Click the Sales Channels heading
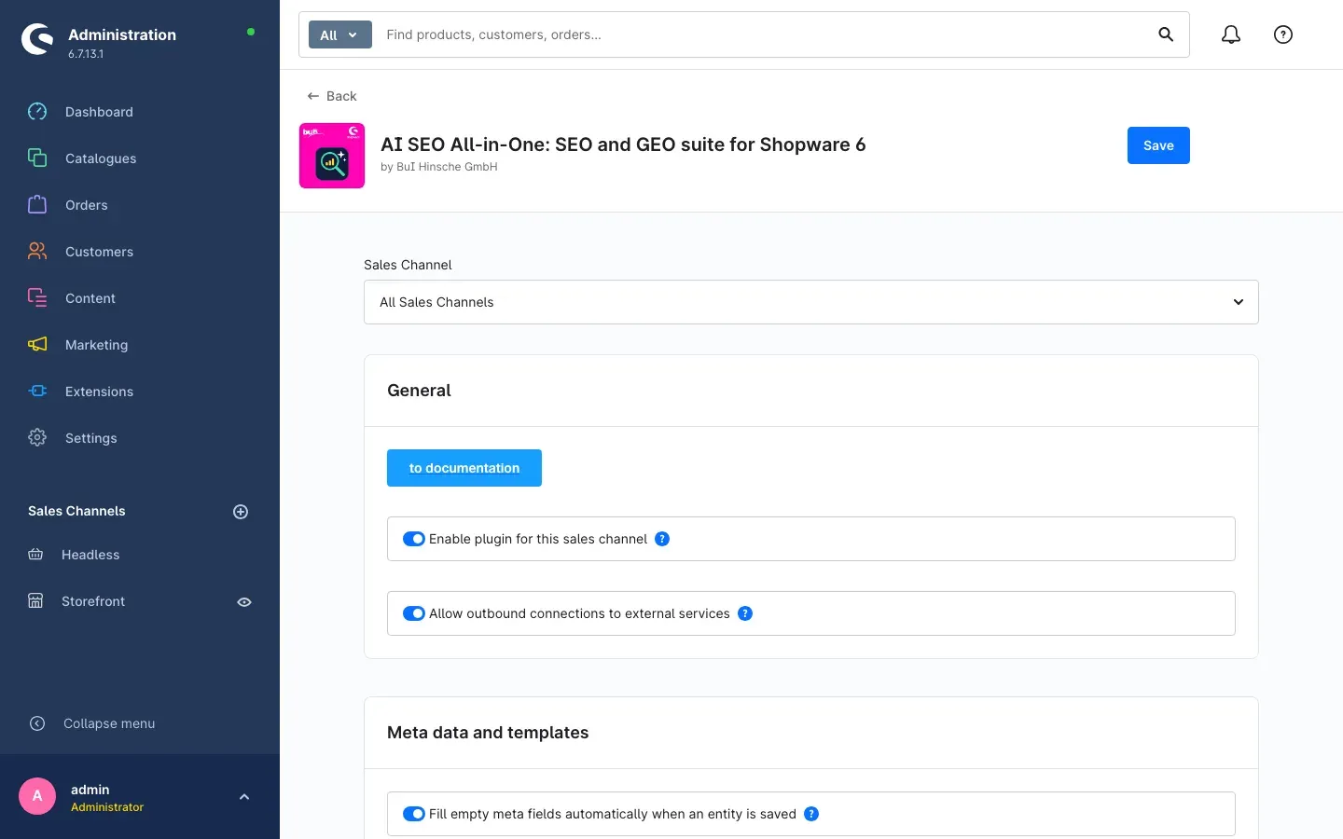This screenshot has height=839, width=1343. [76, 511]
